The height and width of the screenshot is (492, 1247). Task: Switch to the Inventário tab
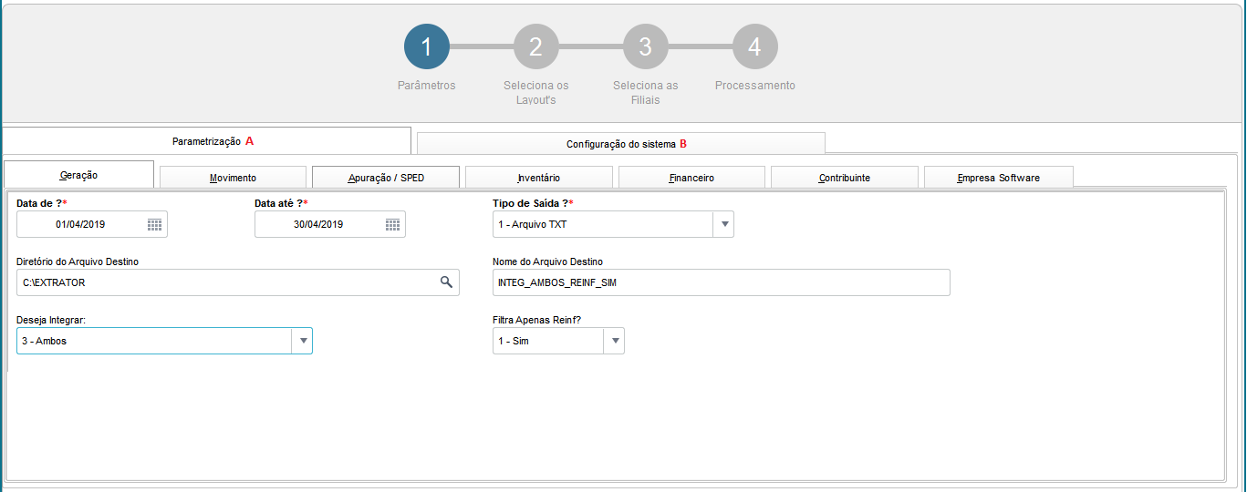click(538, 178)
